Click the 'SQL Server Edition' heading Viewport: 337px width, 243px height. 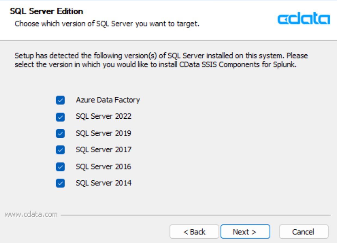(47, 11)
